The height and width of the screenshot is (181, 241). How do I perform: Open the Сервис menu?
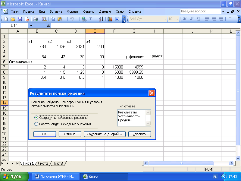pyautogui.click(x=89, y=11)
